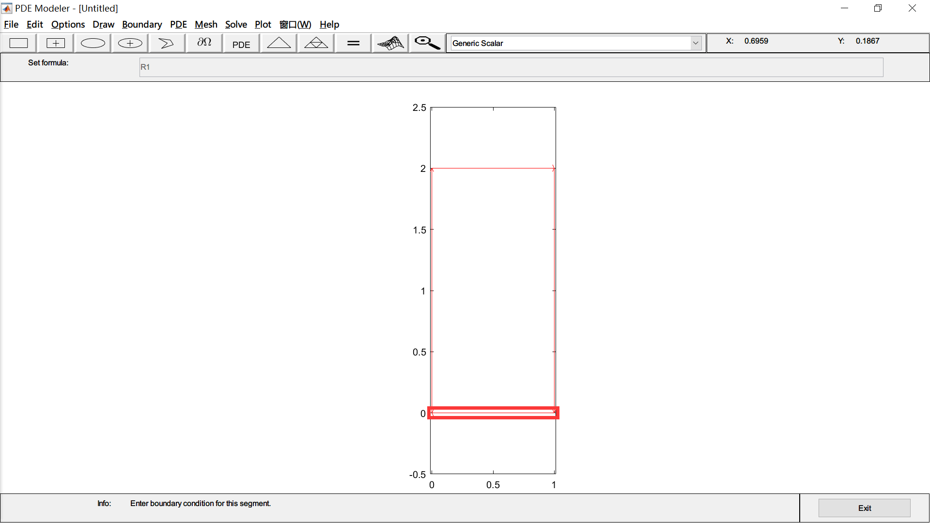
Task: Select the centered Ellipse drawing tool
Action: click(129, 43)
